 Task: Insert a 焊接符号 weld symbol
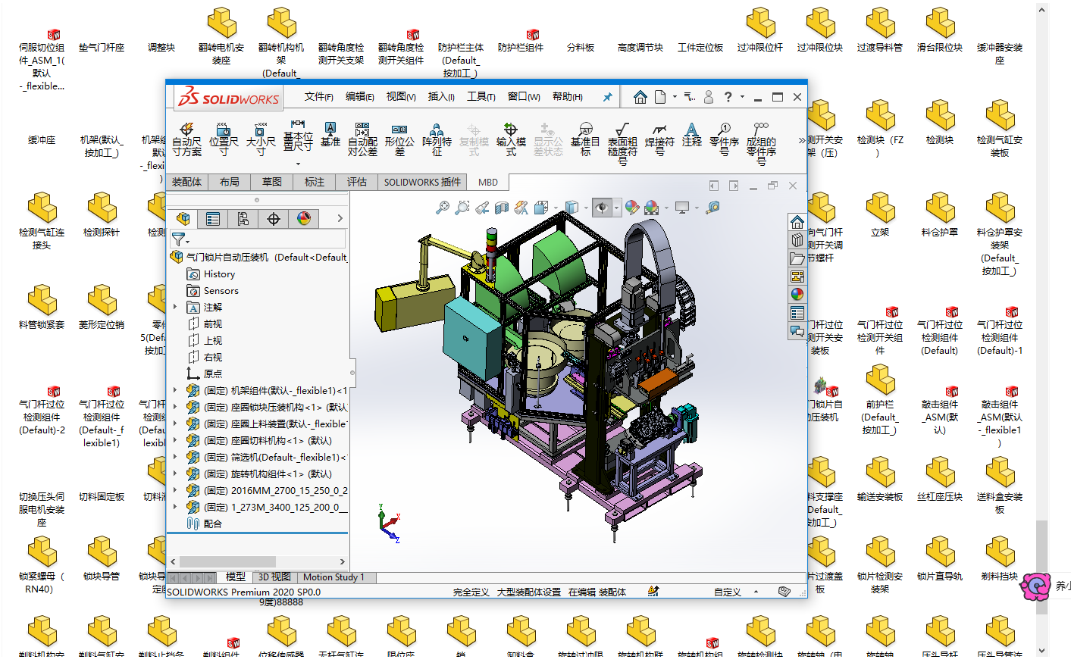[659, 139]
